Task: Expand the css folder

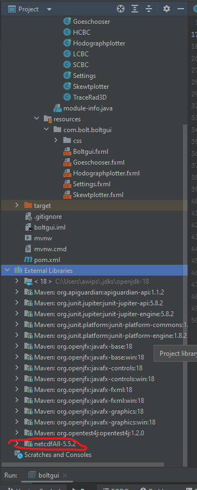Action: coord(56,140)
